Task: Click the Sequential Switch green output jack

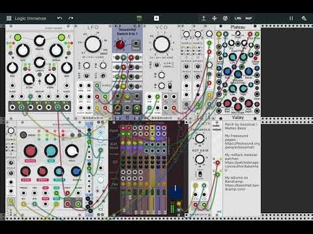Action: click(x=136, y=107)
